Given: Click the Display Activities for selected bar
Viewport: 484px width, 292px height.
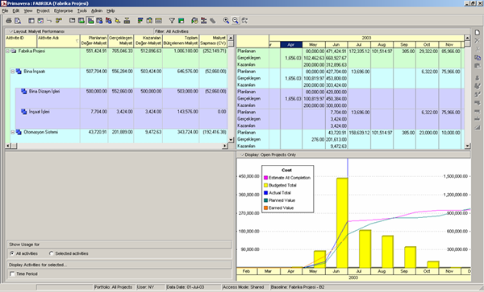Looking at the screenshot, I should [119, 265].
